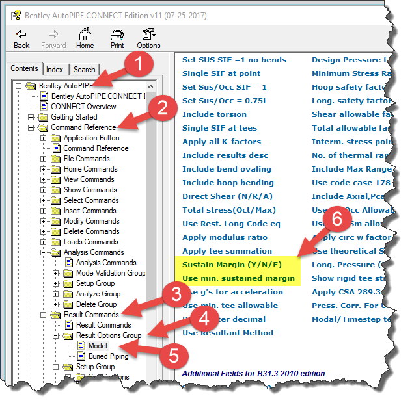This screenshot has width=412, height=405.
Task: Expand the Show Commands folder
Action: pos(43,190)
